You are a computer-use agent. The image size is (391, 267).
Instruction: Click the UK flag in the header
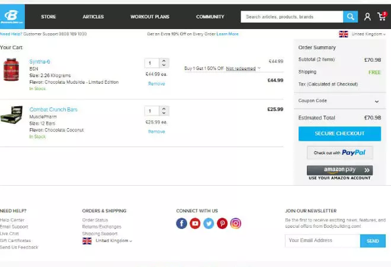344,34
